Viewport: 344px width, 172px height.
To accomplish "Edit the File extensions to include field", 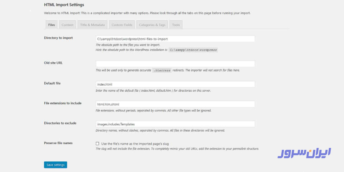I will coord(175,104).
